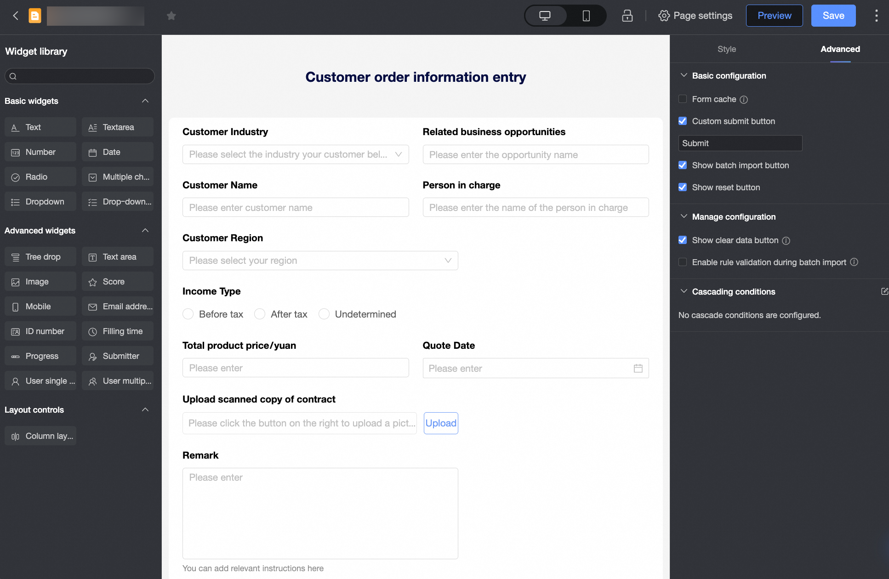Image resolution: width=889 pixels, height=579 pixels.
Task: Enable the Form cache checkbox
Action: (x=683, y=99)
